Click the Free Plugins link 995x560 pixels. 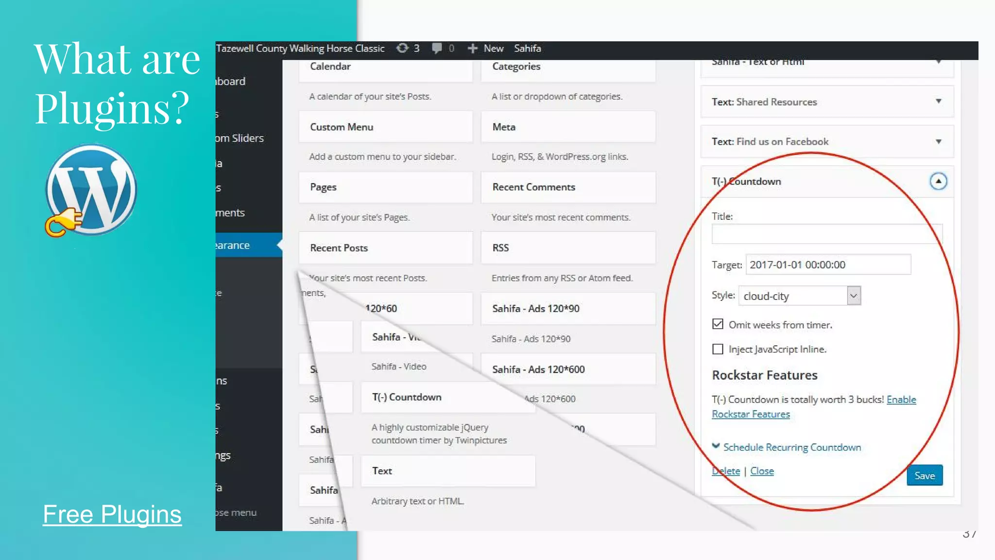(x=112, y=514)
